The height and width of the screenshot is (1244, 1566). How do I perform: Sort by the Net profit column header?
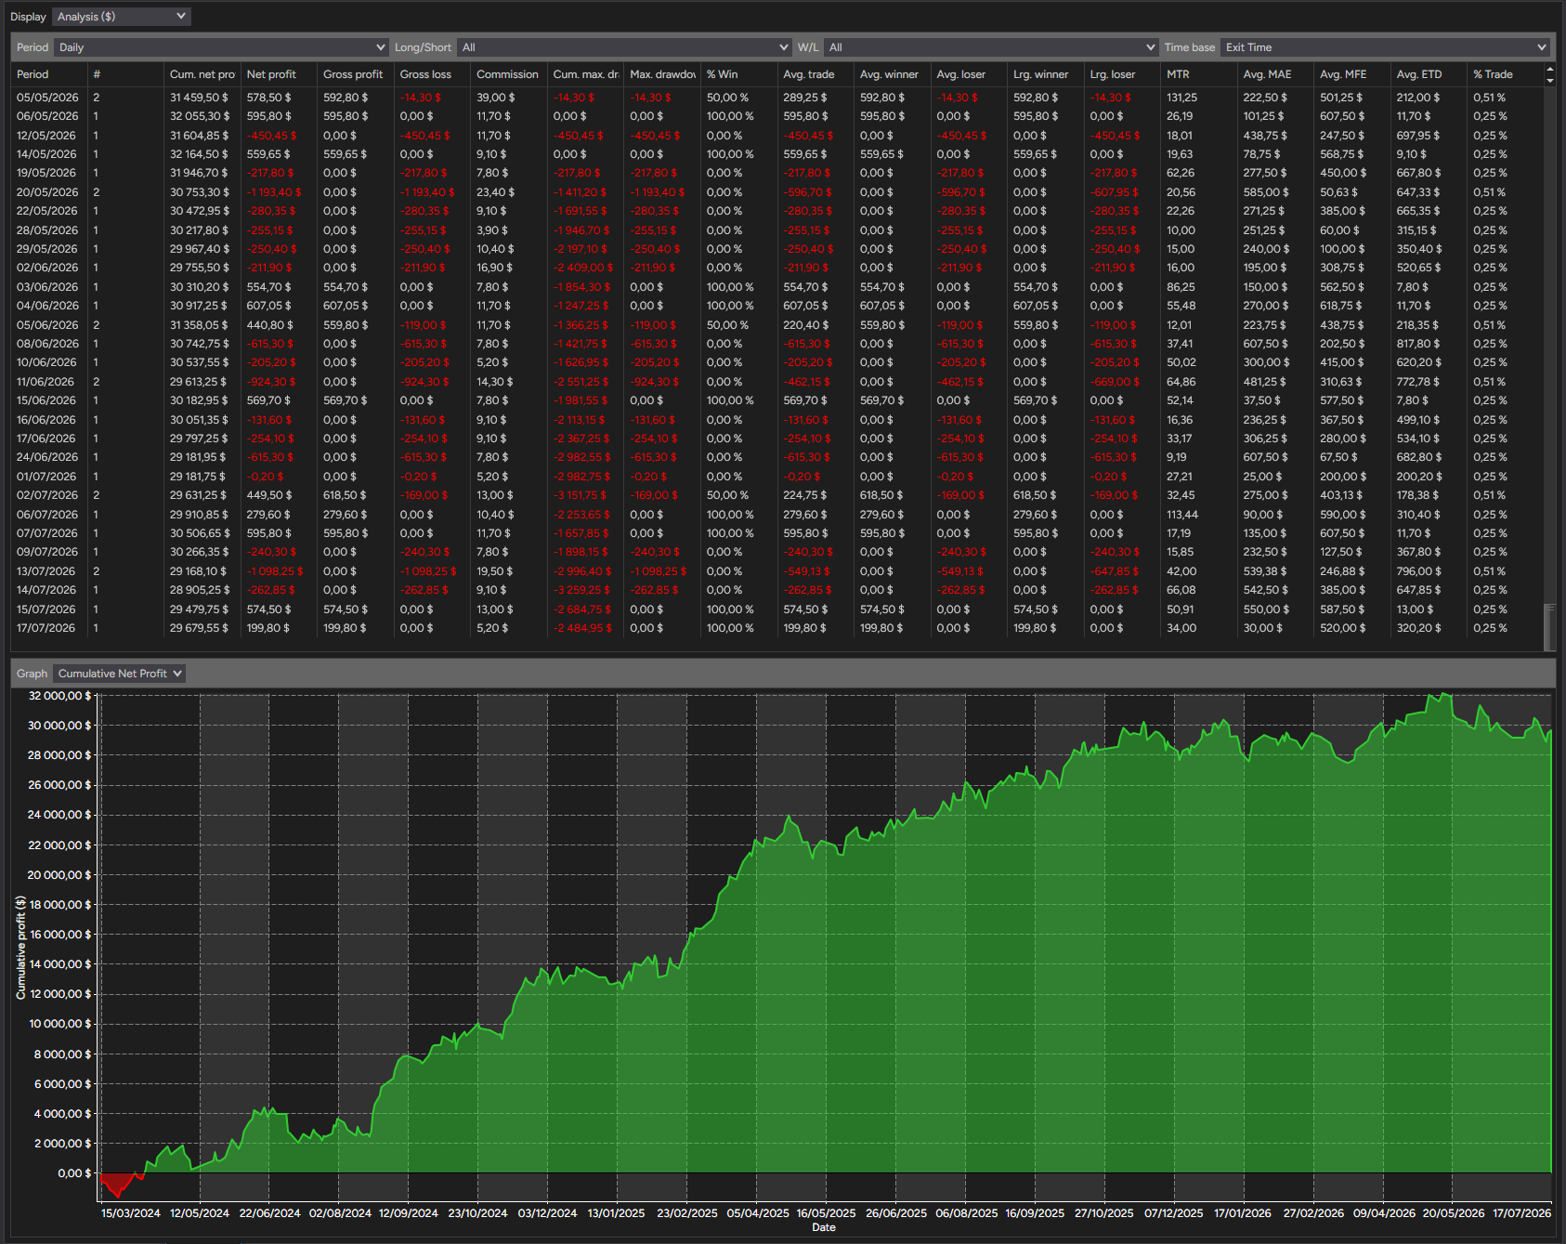click(x=279, y=74)
